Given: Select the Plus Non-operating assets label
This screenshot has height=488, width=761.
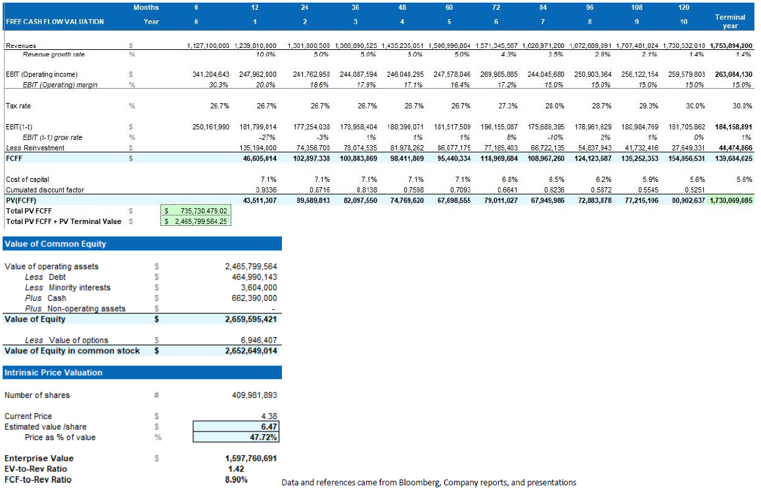Looking at the screenshot, I should (75, 309).
